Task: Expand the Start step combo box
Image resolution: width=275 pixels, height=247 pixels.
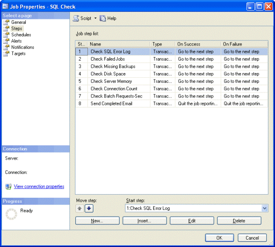Action: [264, 208]
